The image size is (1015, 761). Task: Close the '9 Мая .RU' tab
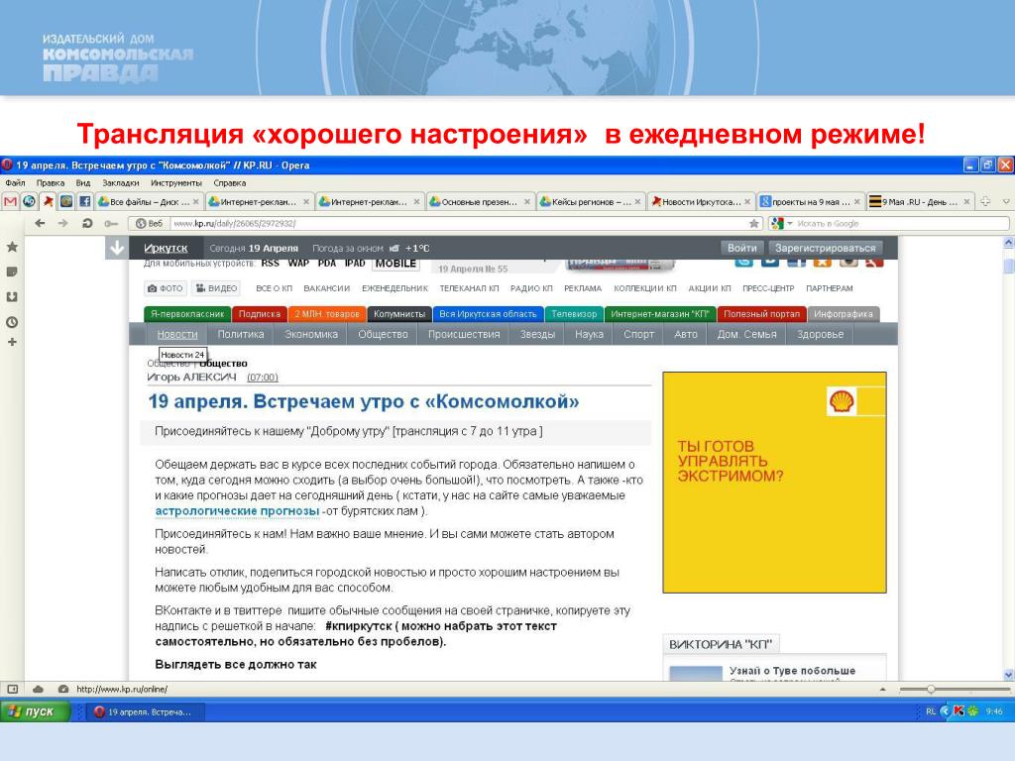[966, 202]
